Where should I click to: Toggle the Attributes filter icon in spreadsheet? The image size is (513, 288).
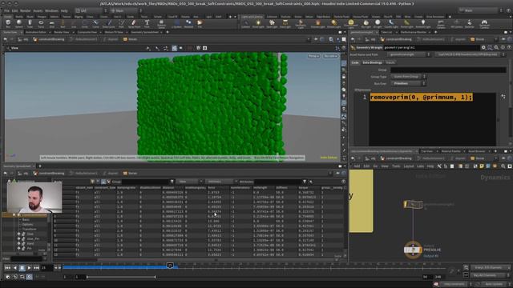[305, 182]
